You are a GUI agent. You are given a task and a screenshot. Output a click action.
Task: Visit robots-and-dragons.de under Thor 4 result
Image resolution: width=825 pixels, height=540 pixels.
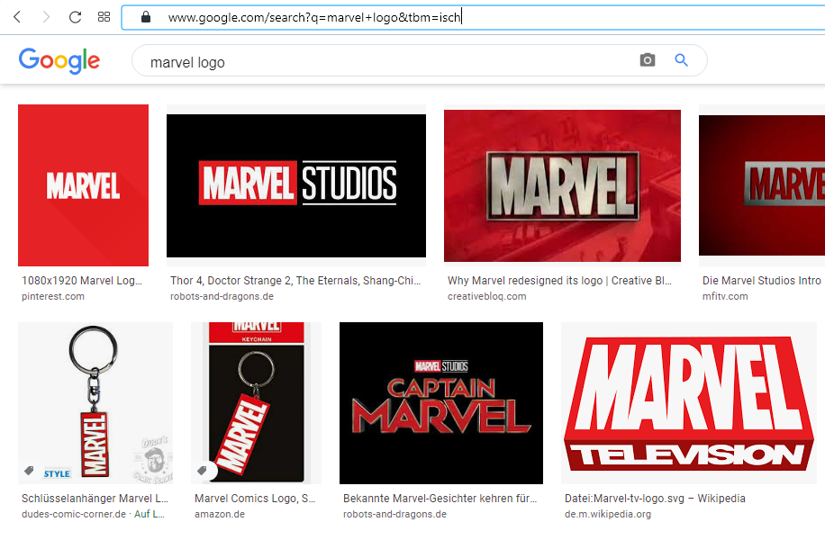point(222,297)
